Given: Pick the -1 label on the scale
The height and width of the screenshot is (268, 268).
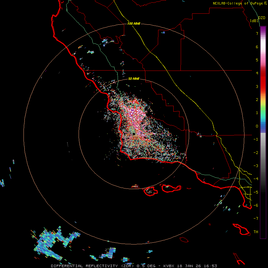Looking at the screenshot, I should coord(256,139).
